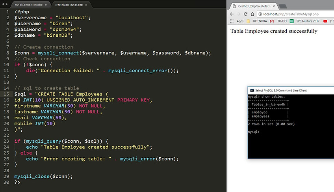Click 'firstname' on line 17

(28, 106)
